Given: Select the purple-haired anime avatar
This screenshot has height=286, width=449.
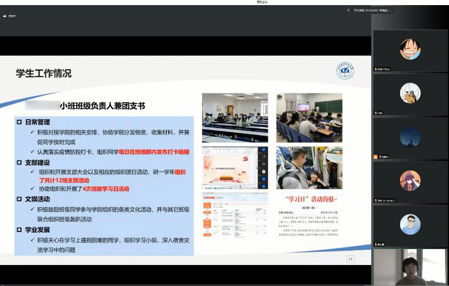Looking at the screenshot, I should (410, 180).
